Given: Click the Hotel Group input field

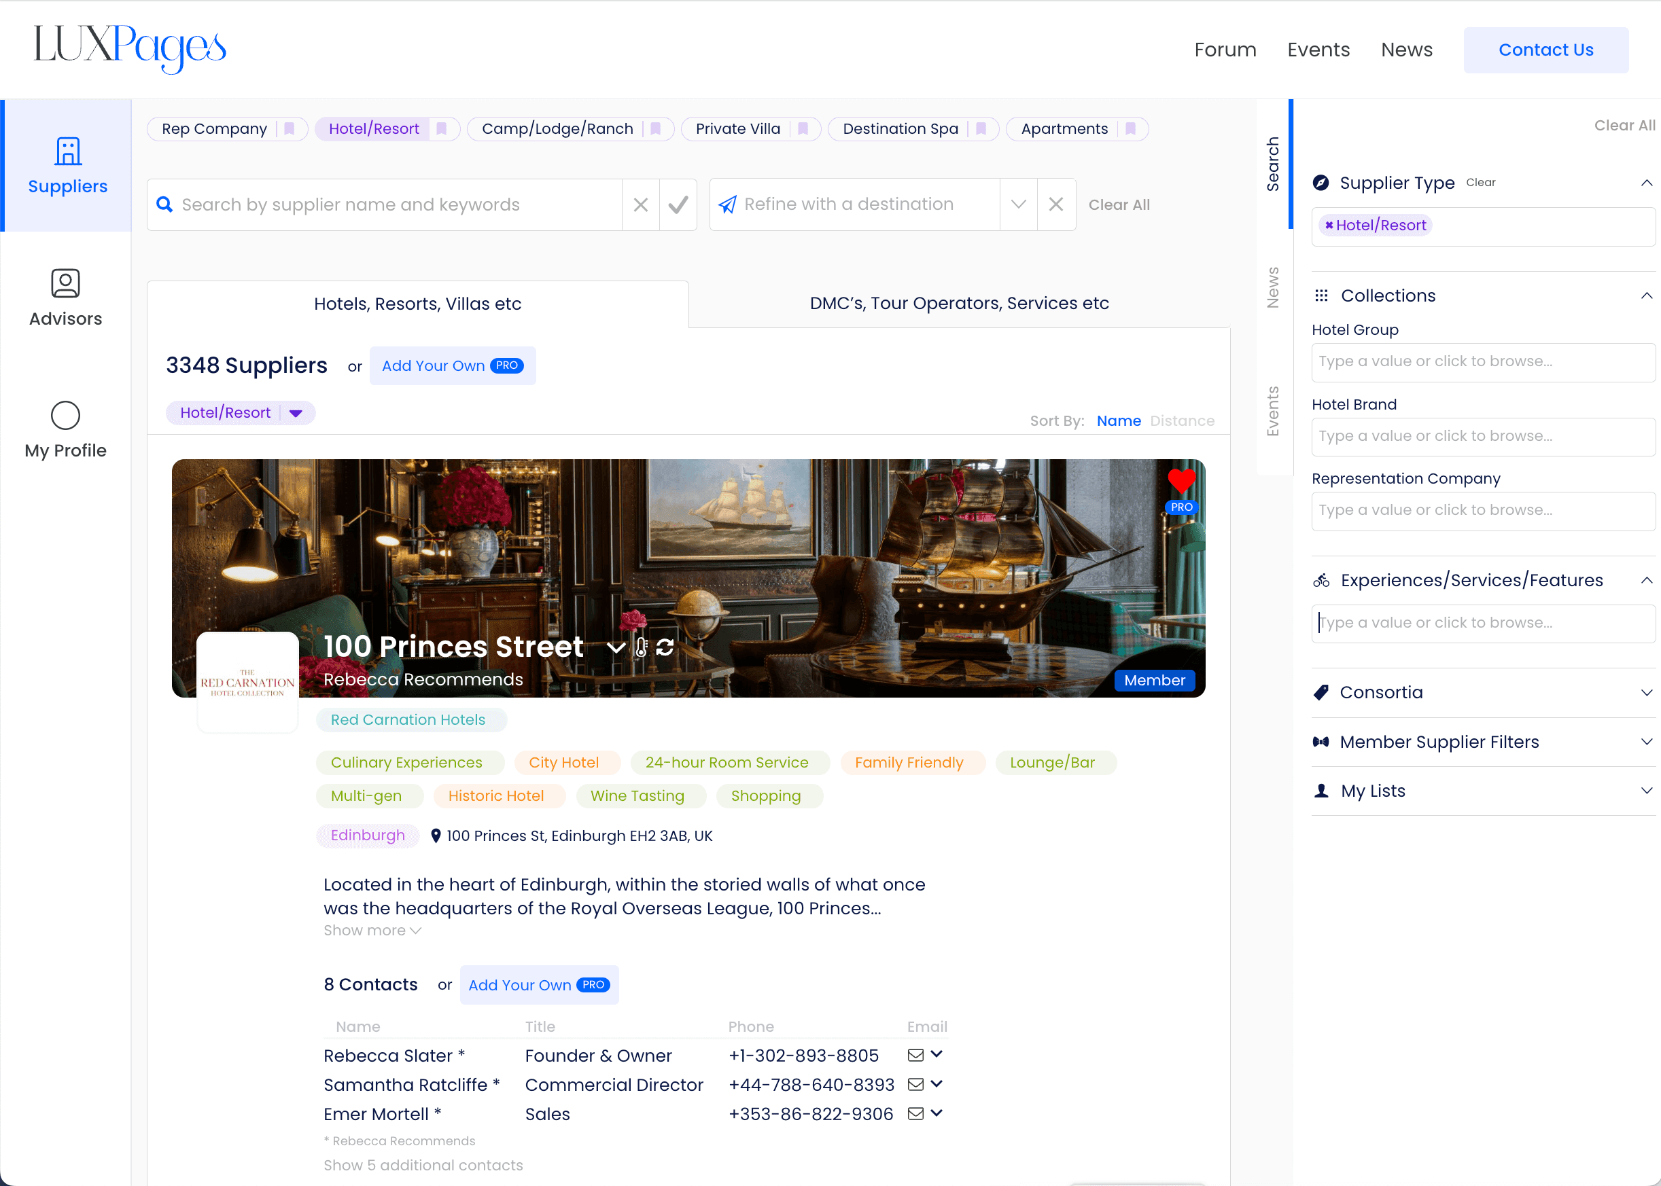Looking at the screenshot, I should (x=1482, y=361).
